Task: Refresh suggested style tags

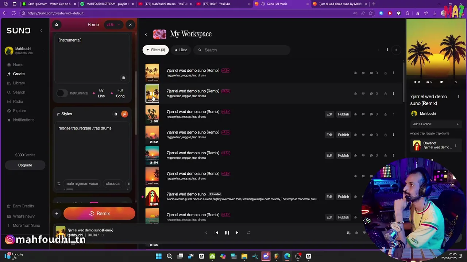Action: (59, 184)
